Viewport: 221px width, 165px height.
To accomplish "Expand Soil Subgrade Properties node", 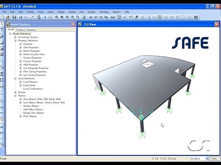I will click(x=20, y=68).
